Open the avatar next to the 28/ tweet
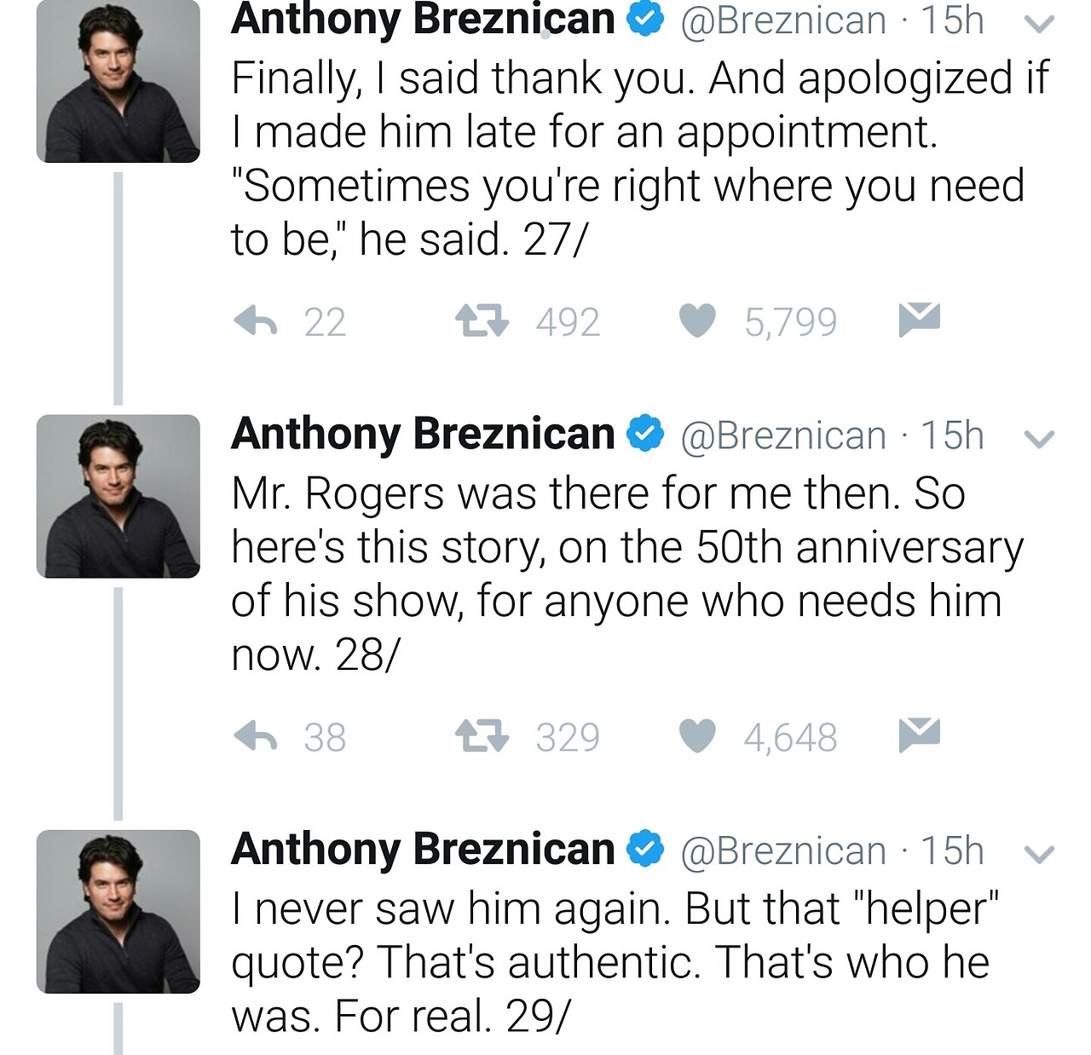 pyautogui.click(x=118, y=496)
